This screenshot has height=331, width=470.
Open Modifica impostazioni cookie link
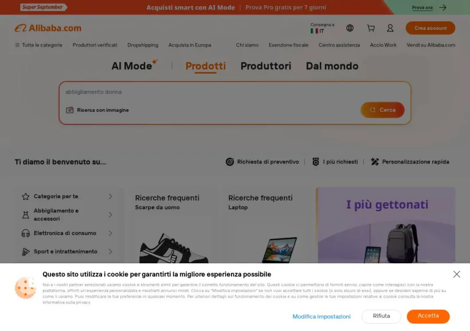322,317
